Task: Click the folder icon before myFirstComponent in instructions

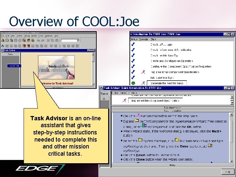Action: point(137,121)
